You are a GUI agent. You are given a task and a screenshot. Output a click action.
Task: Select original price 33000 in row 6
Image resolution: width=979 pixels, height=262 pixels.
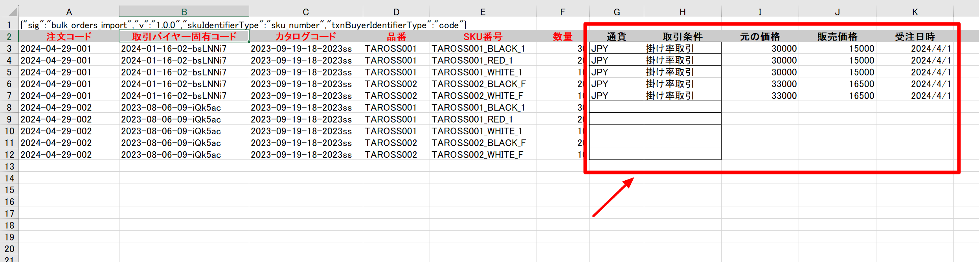pos(760,84)
